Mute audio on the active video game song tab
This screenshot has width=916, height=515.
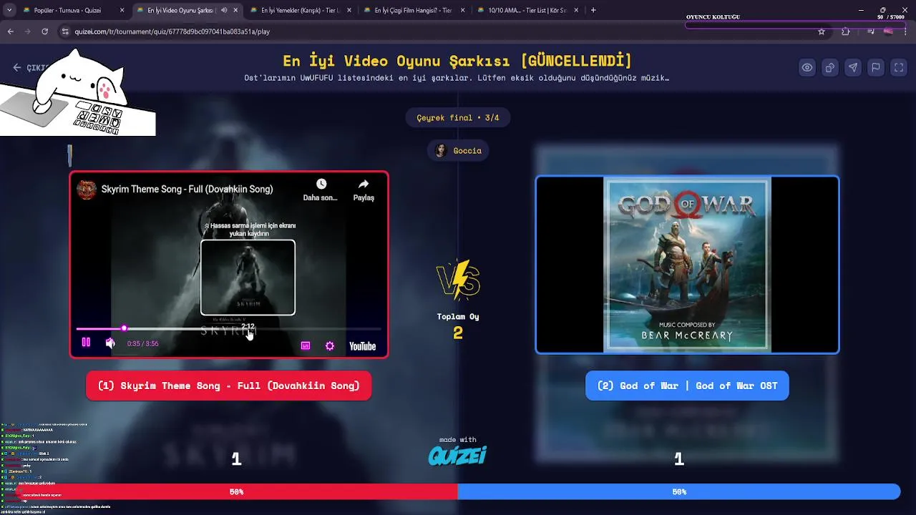tap(225, 11)
